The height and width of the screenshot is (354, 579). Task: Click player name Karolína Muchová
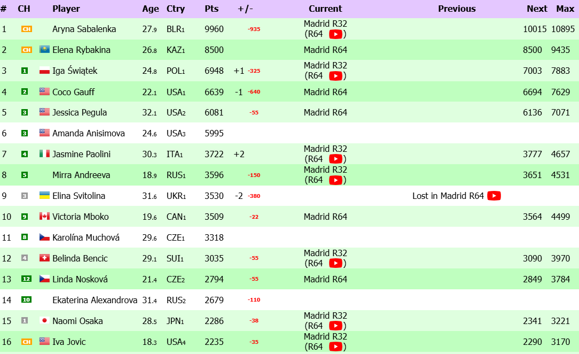[x=86, y=237]
